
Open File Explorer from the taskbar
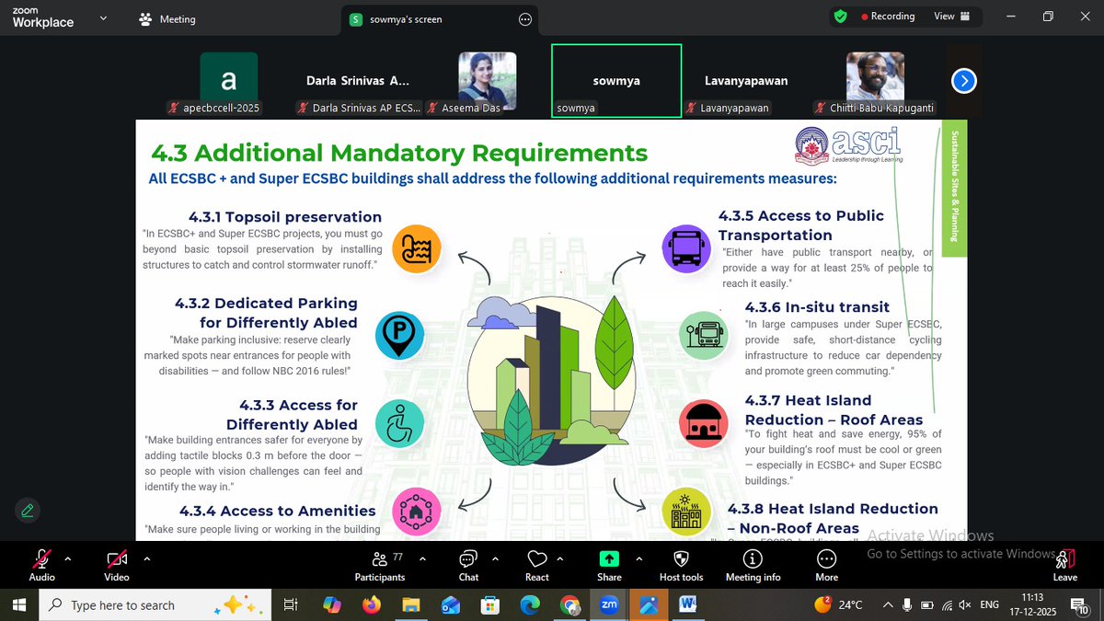click(x=411, y=604)
